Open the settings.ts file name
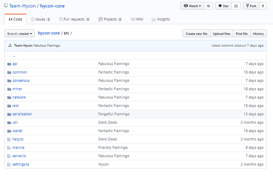This screenshot has height=176, width=273. [21, 164]
